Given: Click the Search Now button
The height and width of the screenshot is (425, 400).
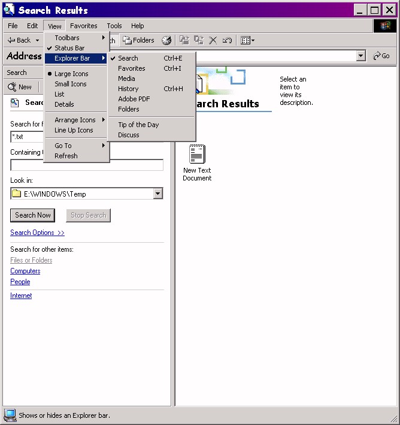Looking at the screenshot, I should (x=33, y=215).
